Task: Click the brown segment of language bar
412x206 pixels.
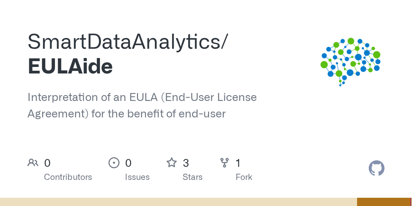Action: coord(384,202)
